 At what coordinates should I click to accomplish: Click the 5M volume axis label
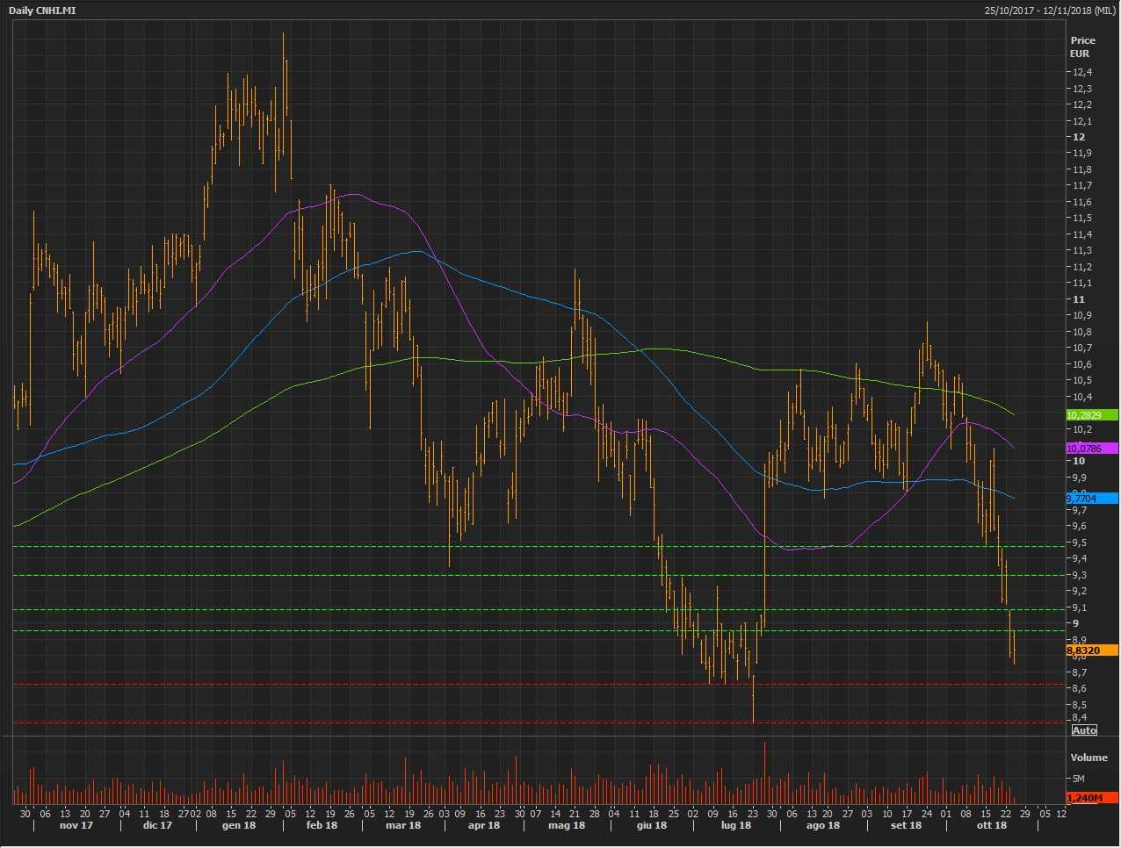(1077, 779)
